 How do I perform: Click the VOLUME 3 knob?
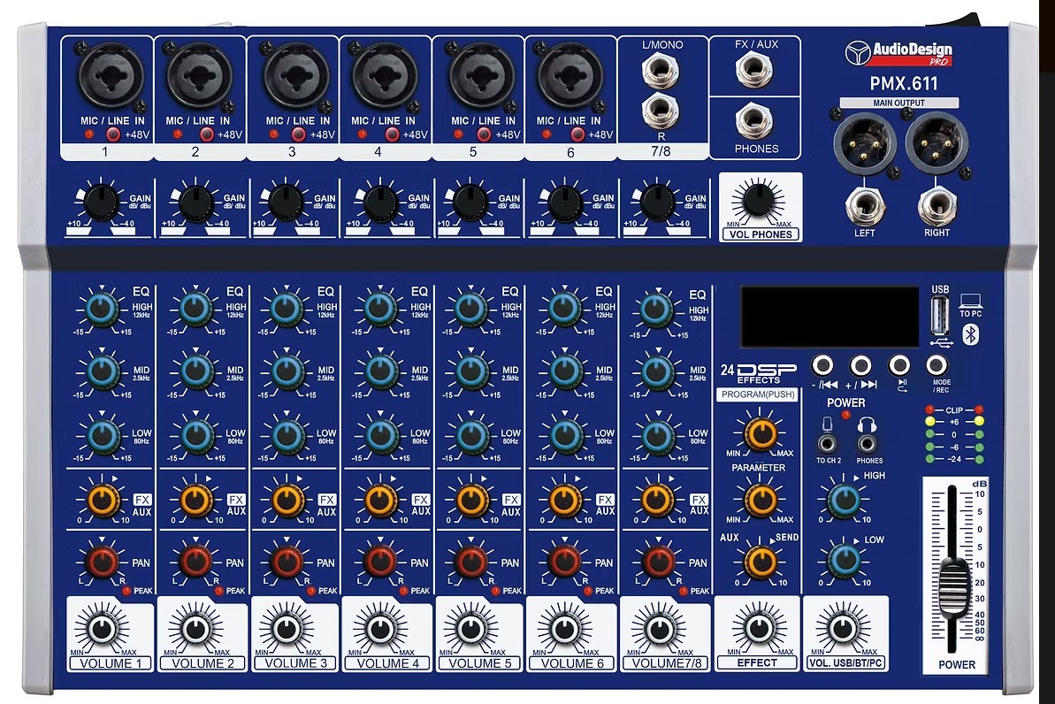[287, 628]
